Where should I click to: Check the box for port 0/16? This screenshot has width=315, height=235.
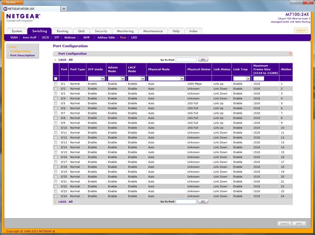click(56, 157)
